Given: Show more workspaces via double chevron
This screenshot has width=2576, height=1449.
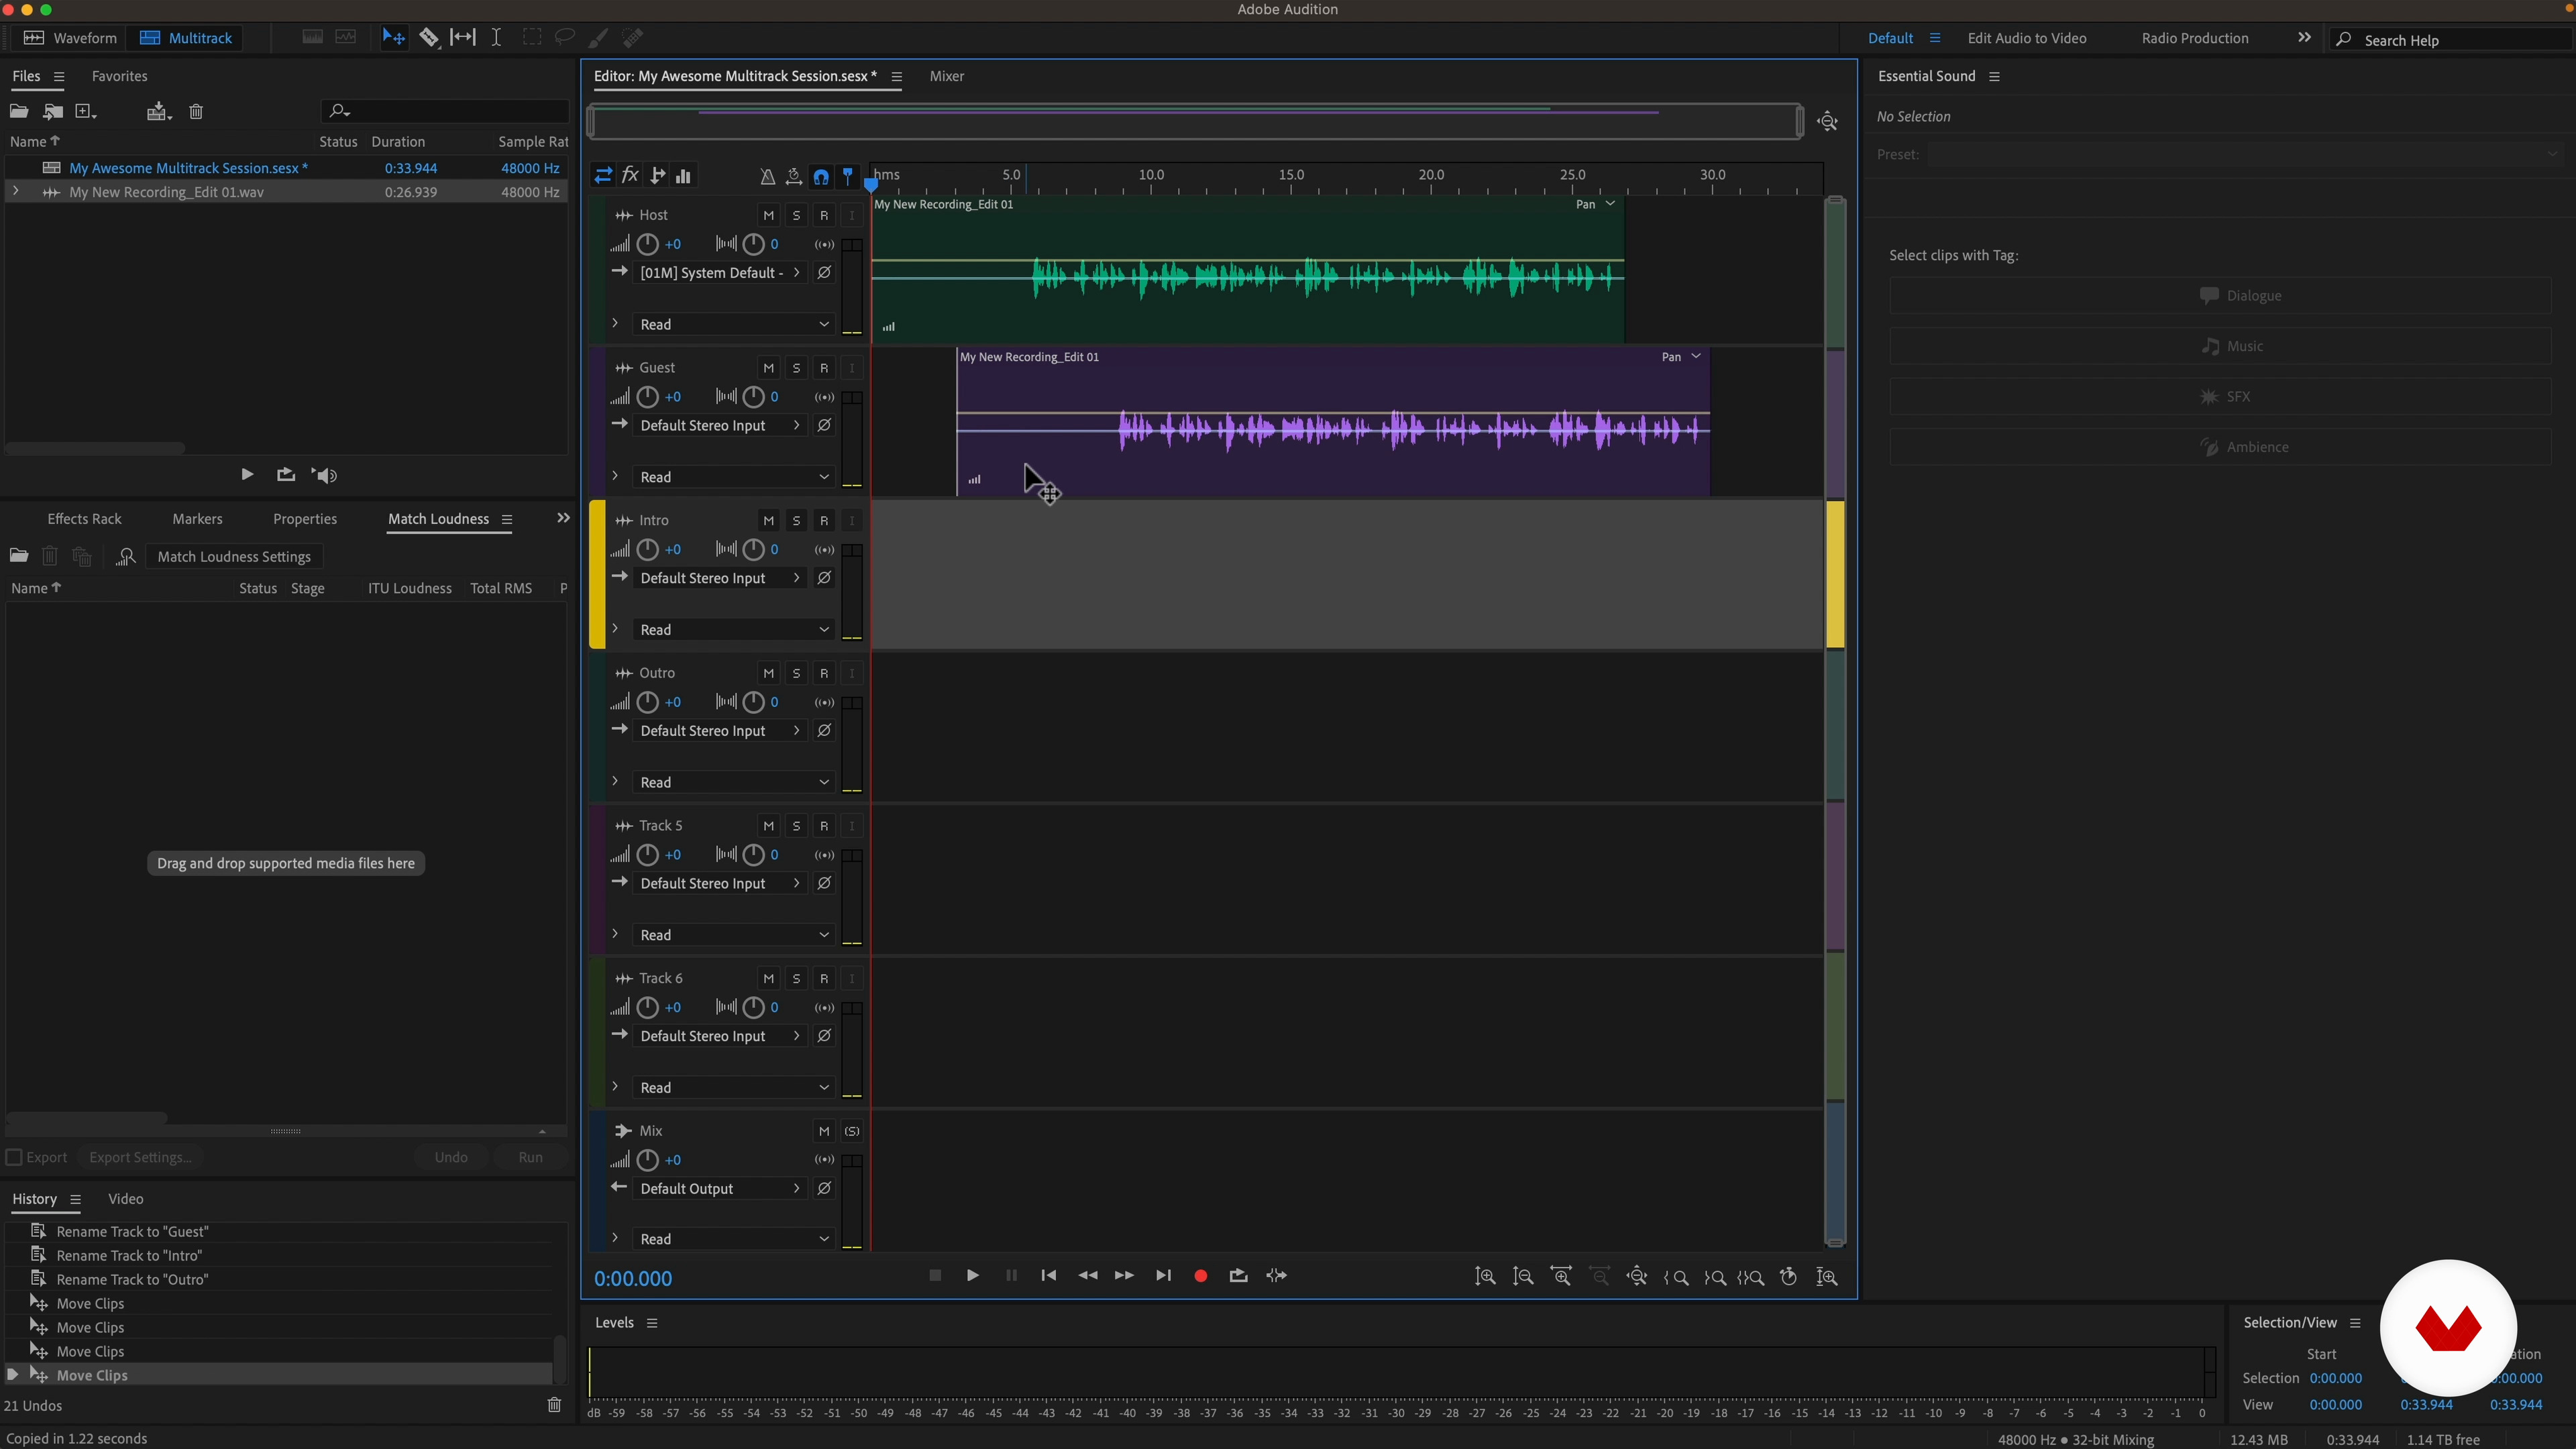Looking at the screenshot, I should point(2304,38).
